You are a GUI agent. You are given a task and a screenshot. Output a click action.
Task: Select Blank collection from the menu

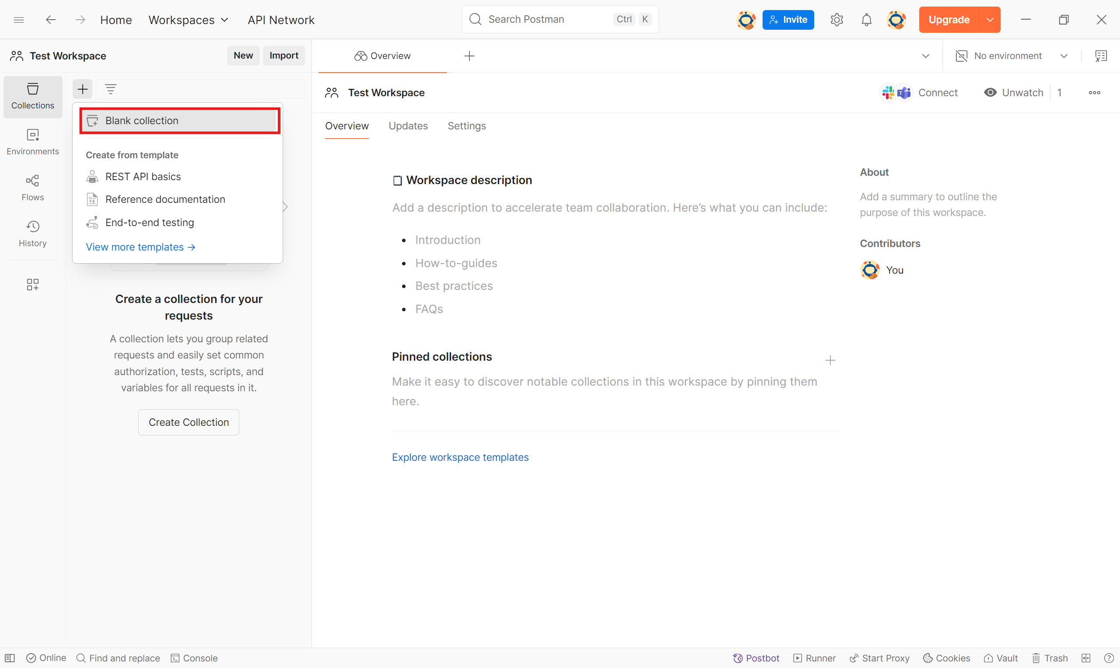180,121
